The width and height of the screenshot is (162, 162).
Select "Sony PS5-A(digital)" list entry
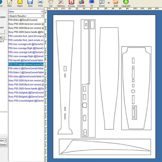click(26, 93)
